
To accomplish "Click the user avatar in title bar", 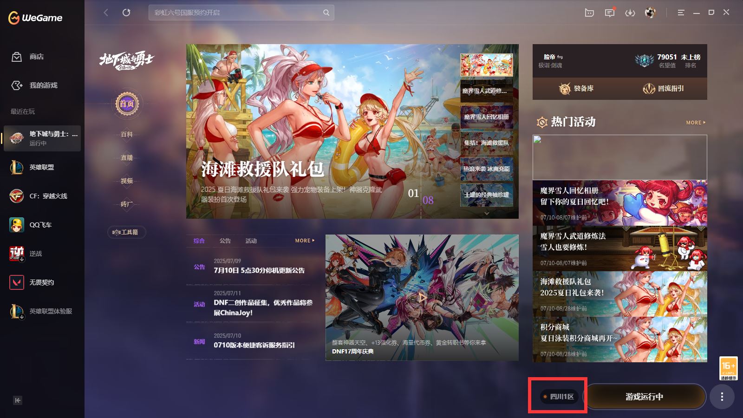I will pos(650,13).
